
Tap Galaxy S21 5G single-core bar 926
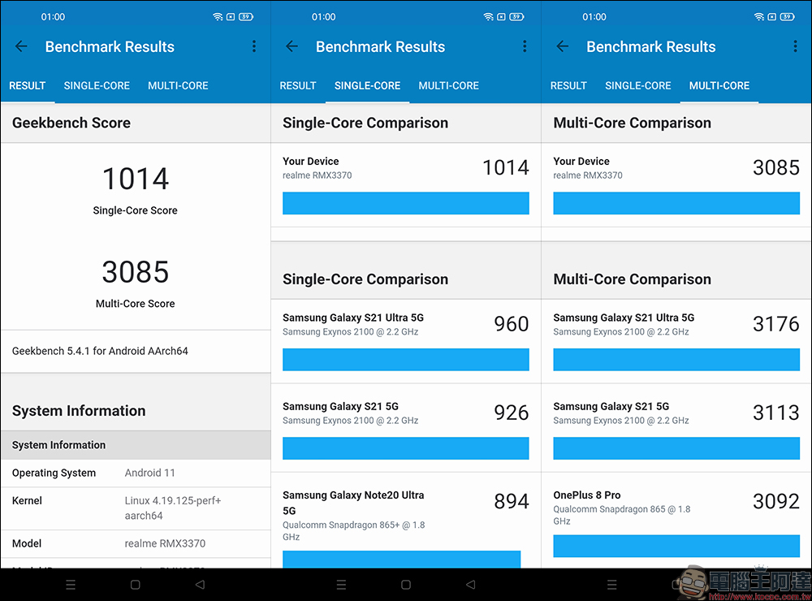point(406,448)
